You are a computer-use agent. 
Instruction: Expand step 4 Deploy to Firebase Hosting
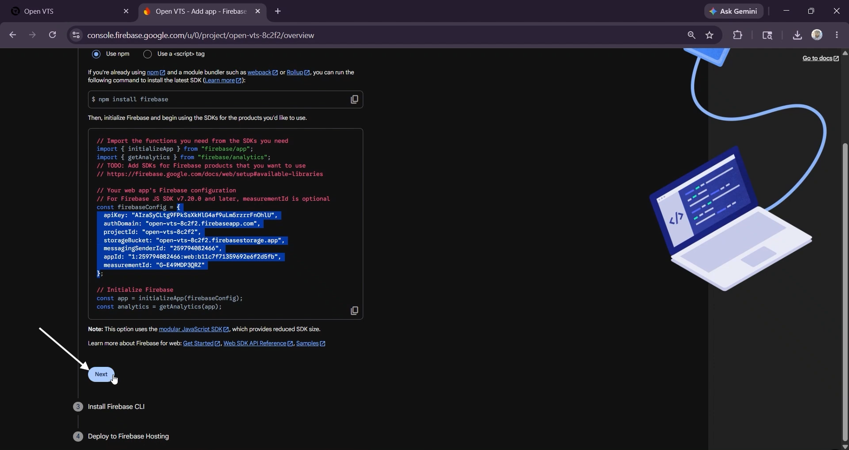128,436
